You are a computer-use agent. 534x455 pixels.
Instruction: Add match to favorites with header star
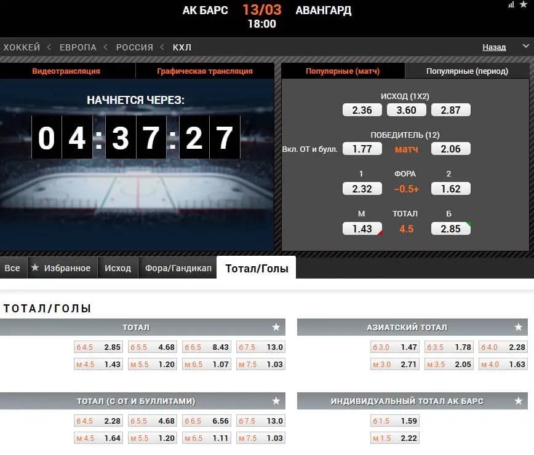coord(524,4)
